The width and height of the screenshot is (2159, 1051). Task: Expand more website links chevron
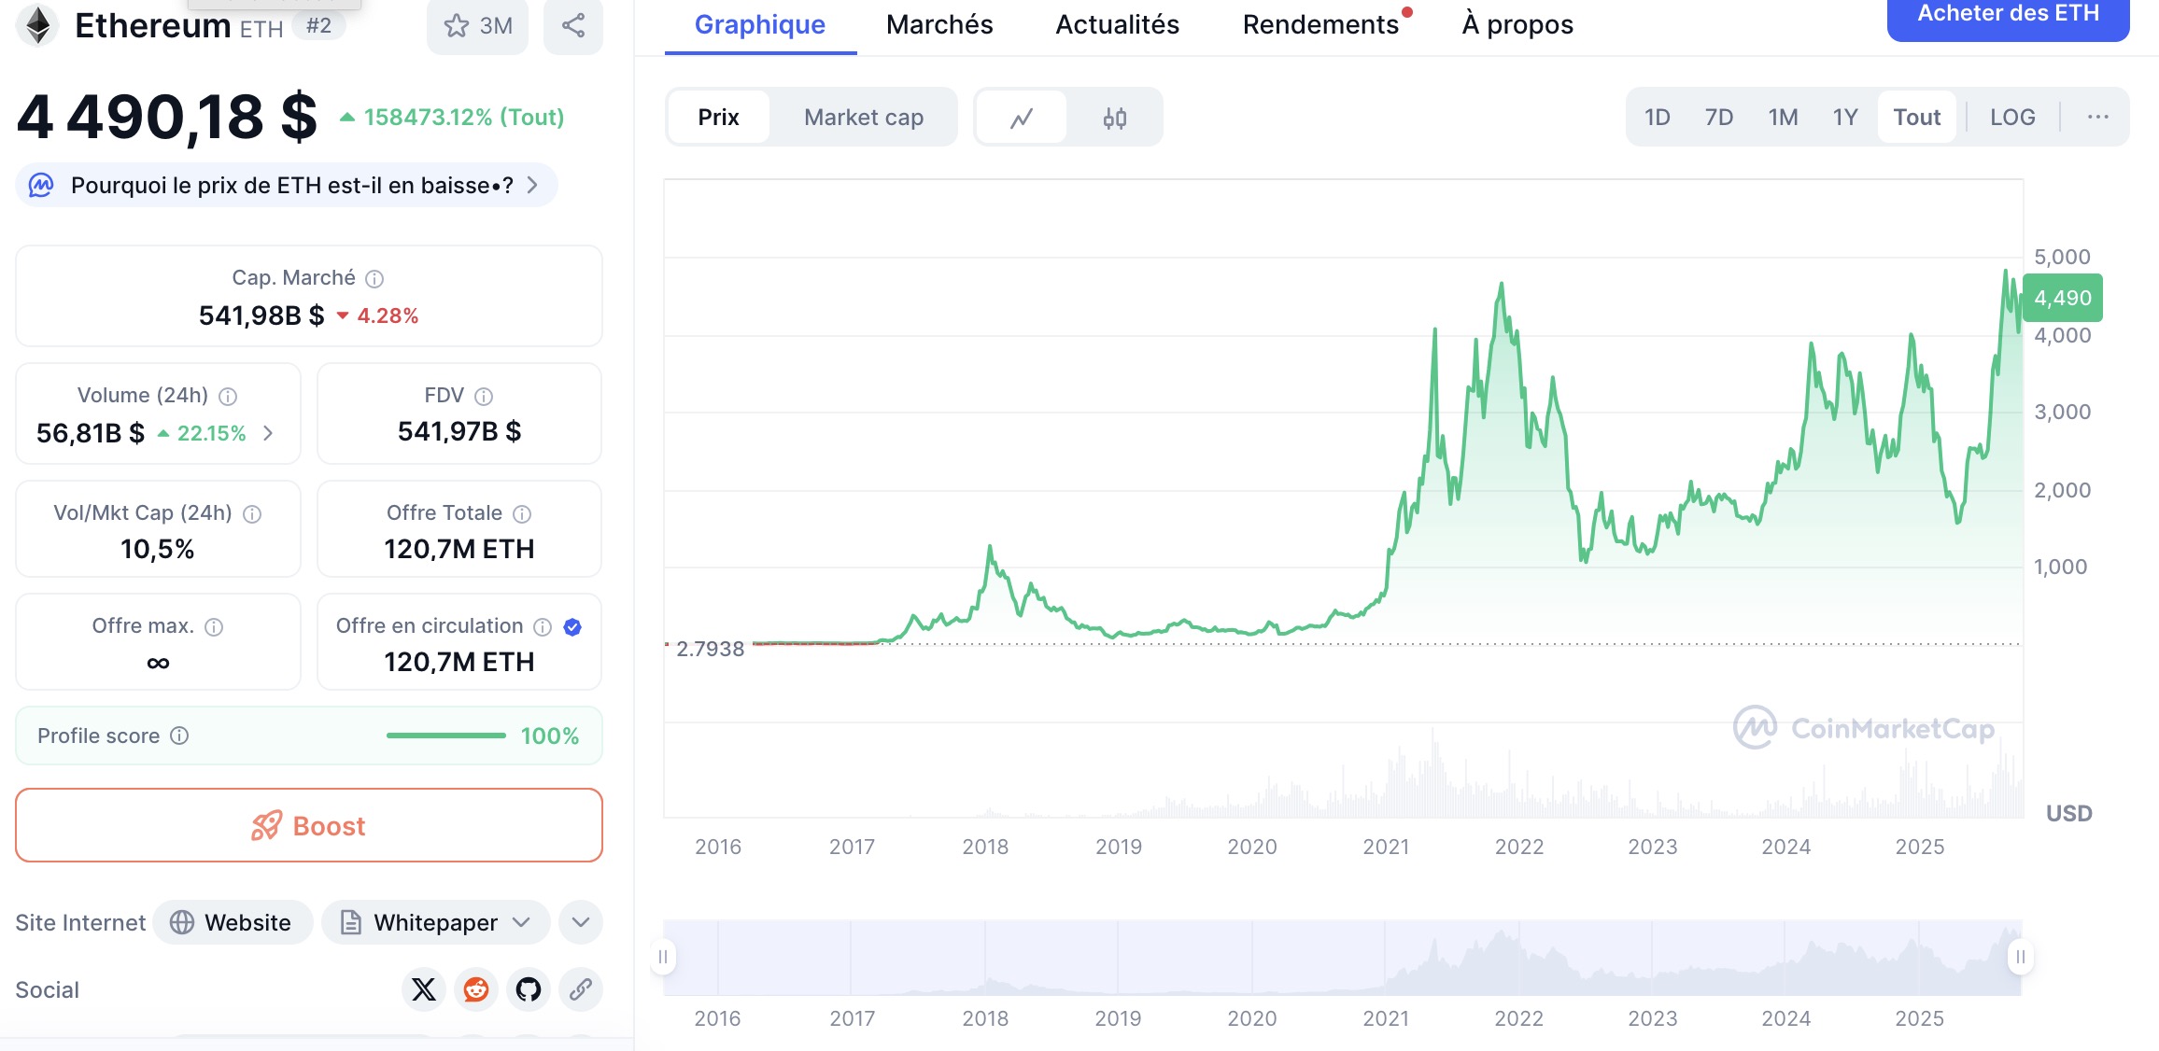[x=581, y=922]
